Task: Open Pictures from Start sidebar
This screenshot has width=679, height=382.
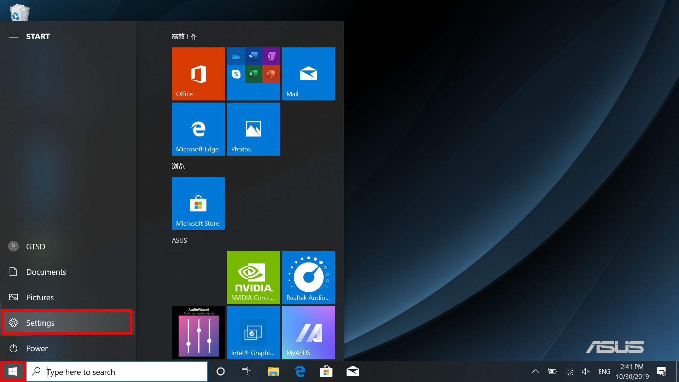Action: (67, 297)
